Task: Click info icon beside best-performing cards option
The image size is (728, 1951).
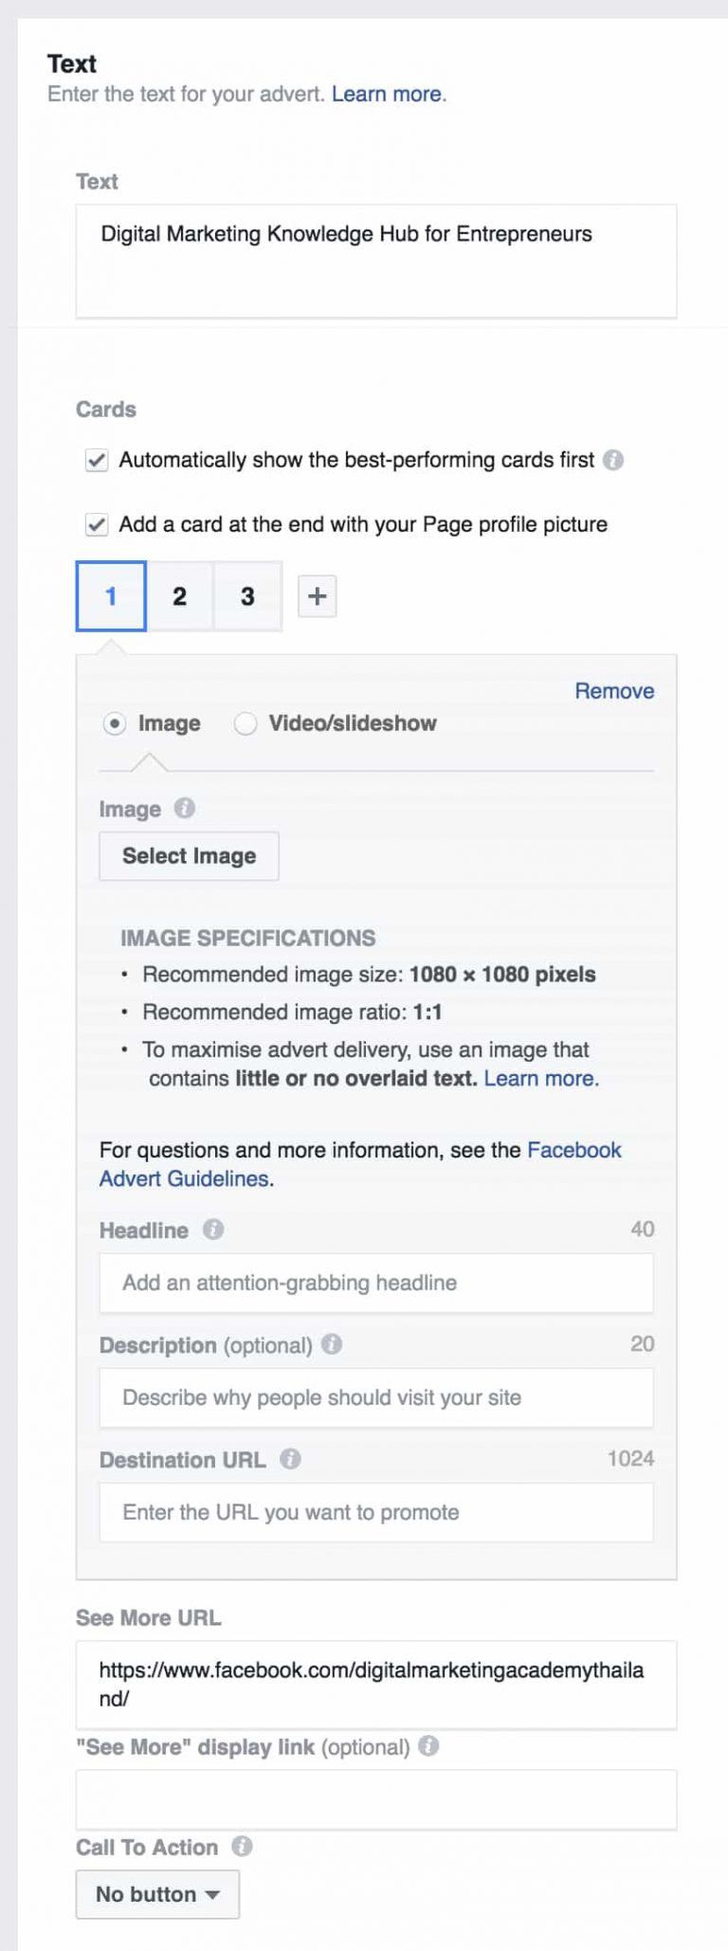Action: point(613,460)
